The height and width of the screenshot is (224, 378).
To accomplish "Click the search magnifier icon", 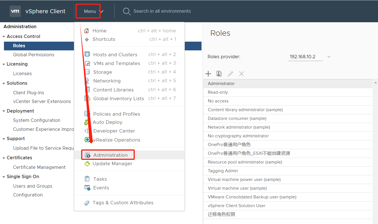I will click(x=127, y=11).
